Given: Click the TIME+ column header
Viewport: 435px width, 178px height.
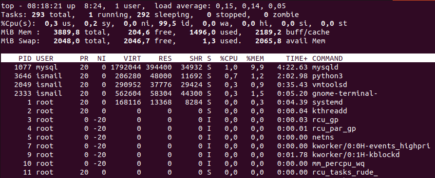Looking at the screenshot, I should [x=297, y=58].
